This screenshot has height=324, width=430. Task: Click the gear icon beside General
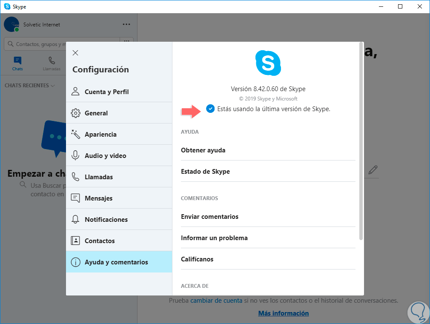tap(75, 113)
